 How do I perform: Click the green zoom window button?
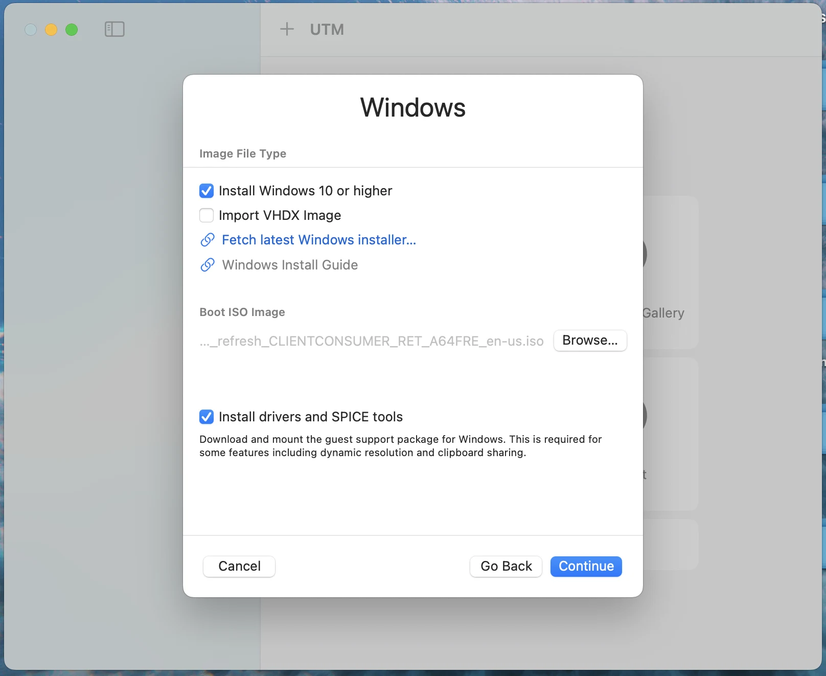point(72,30)
